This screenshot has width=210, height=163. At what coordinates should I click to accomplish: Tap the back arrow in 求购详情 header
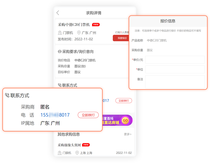click(58, 13)
